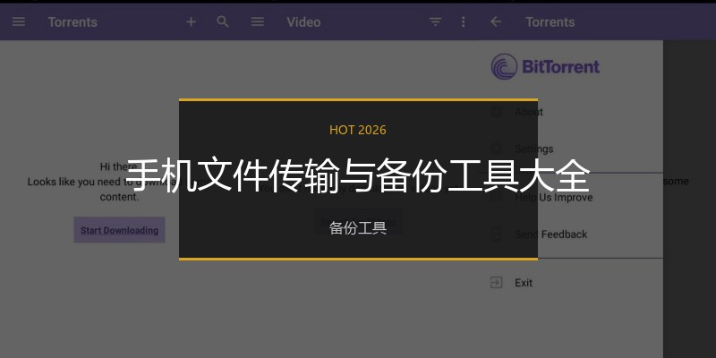Open the search magnifier icon

[222, 21]
